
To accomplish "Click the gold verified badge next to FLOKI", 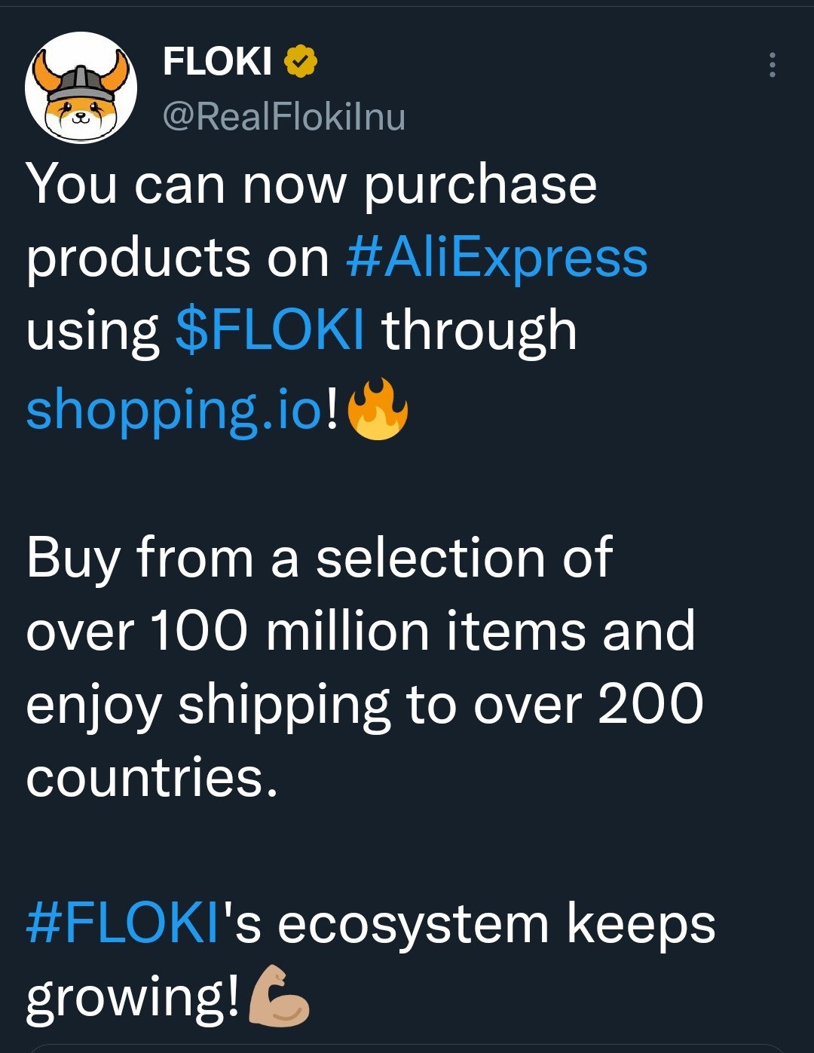I will pyautogui.click(x=300, y=62).
